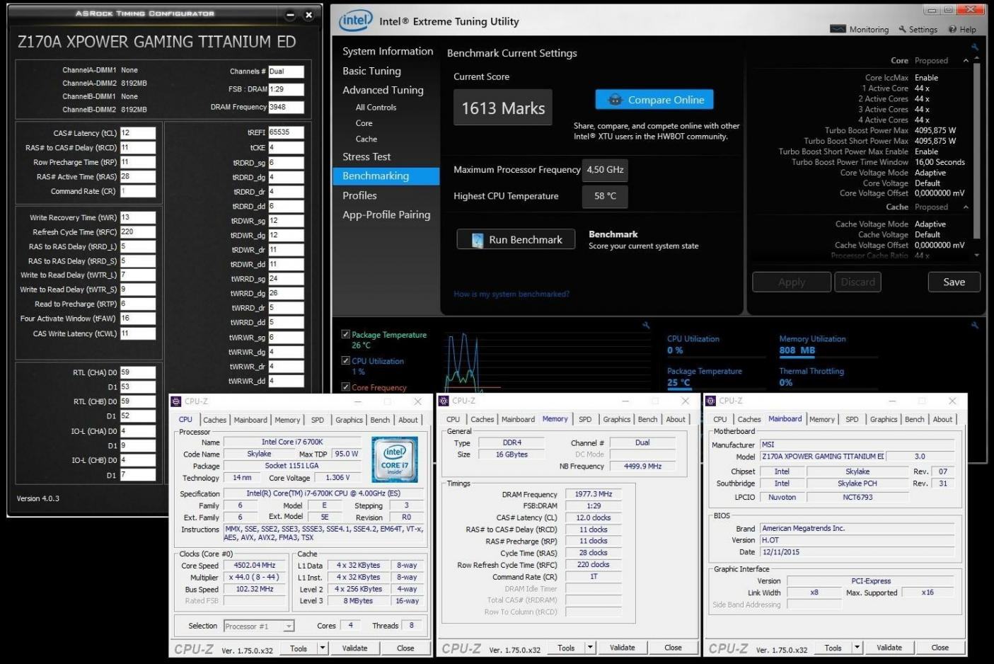Expand Advanced Tuning section in XTU sidebar
The height and width of the screenshot is (664, 994).
click(383, 90)
